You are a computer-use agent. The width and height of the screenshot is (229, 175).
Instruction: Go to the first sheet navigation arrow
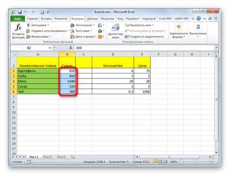click(x=13, y=157)
